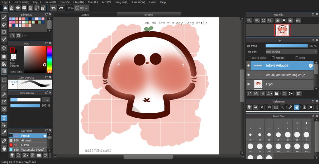319x164 pixels.
Task: Click the Share/export icon in top toolbar
Action: pyautogui.click(x=12, y=8)
